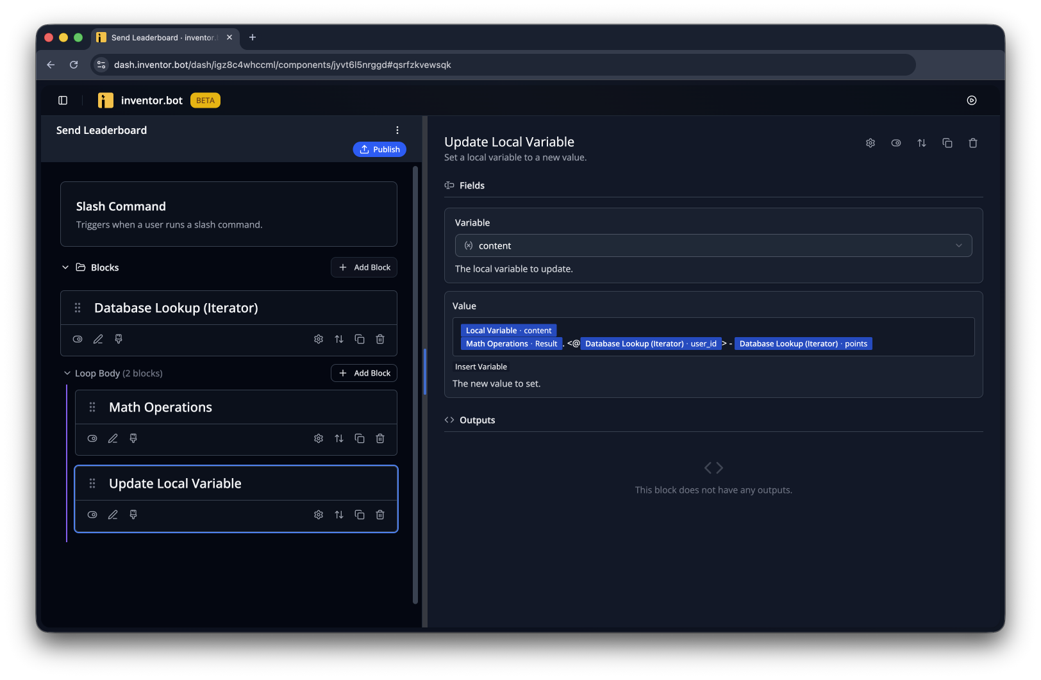
Task: Click pin icon on Update Local Variable block
Action: 133,515
